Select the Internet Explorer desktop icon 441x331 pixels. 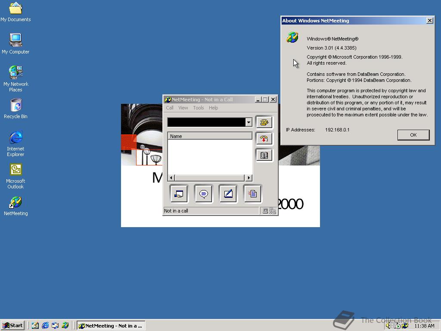pyautogui.click(x=16, y=144)
